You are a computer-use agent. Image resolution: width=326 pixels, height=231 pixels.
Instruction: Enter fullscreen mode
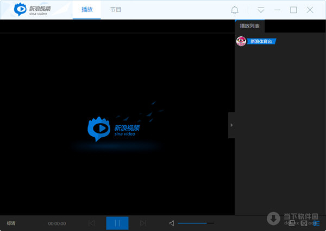point(304,223)
